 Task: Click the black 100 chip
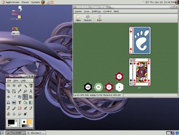click(88, 87)
